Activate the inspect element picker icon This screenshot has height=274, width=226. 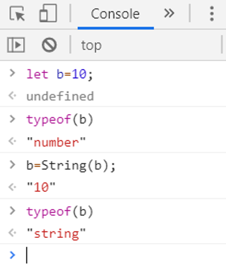17,13
